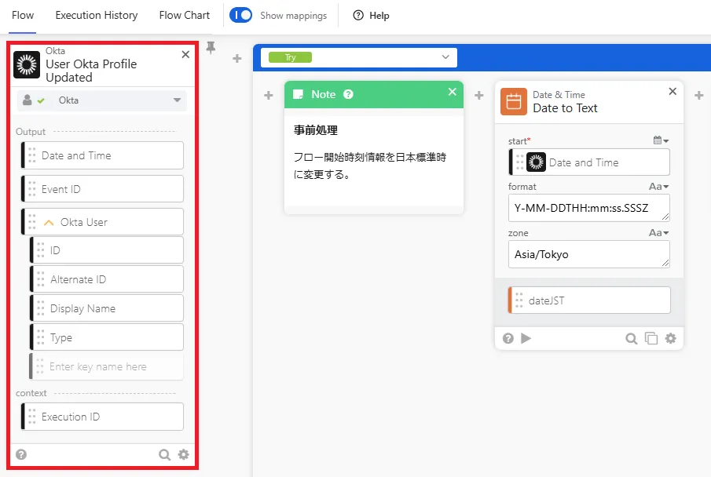
Task: Click the format input Y-MM-DDTHH:mm:ss.SSSZ
Action: coord(589,208)
